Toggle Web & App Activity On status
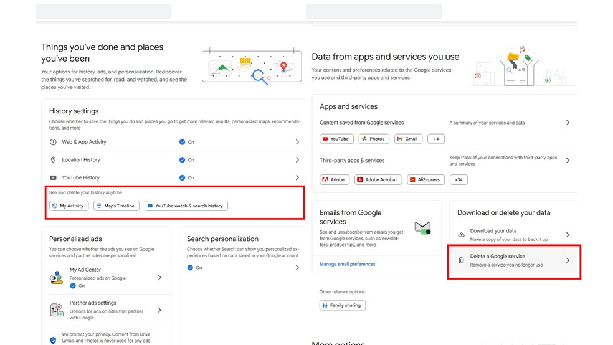Viewport: 613px width, 345px height. (183, 142)
